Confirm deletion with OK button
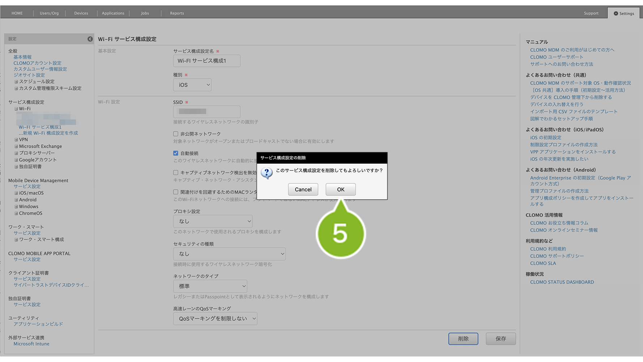Screen dimensions: 643x362 pos(340,190)
